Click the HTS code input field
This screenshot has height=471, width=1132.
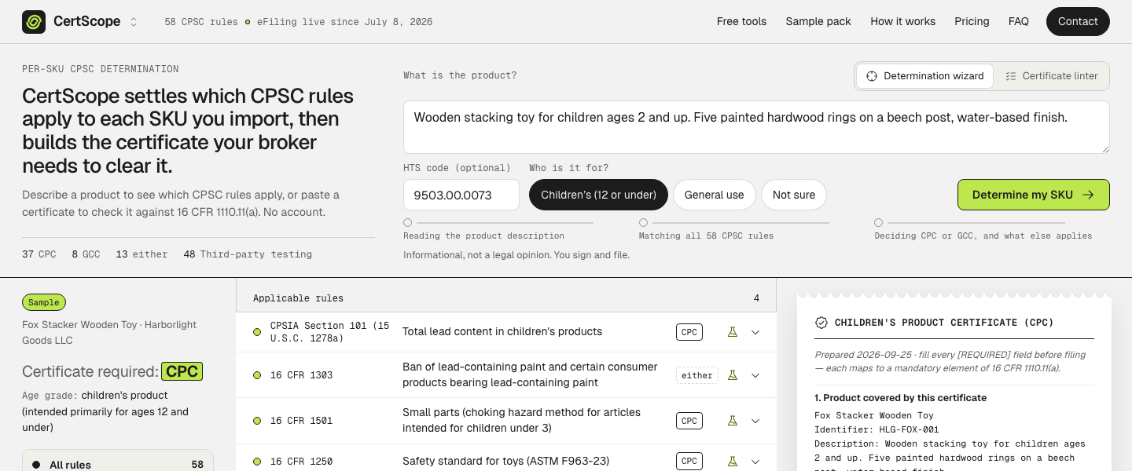point(461,195)
